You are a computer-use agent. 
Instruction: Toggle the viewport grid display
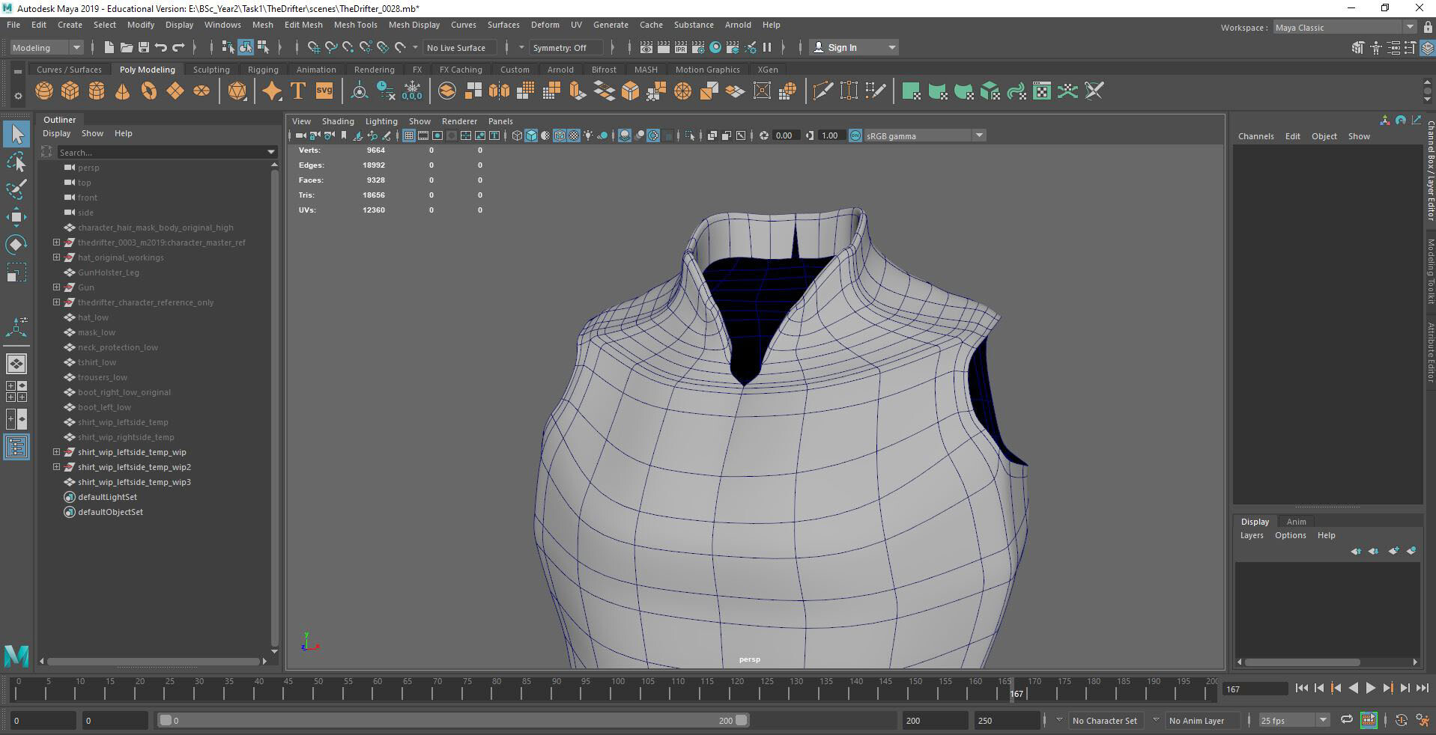(x=409, y=135)
